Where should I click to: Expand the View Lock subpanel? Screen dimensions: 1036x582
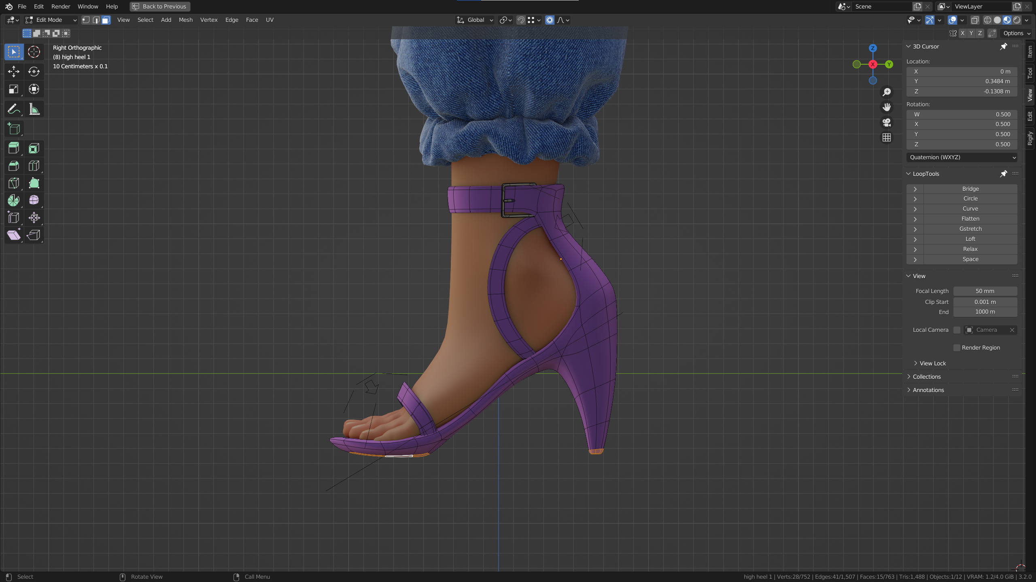(x=932, y=363)
